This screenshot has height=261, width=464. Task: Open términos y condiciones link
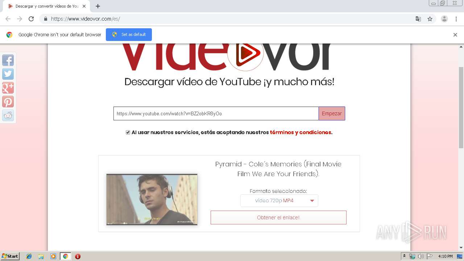click(x=301, y=132)
